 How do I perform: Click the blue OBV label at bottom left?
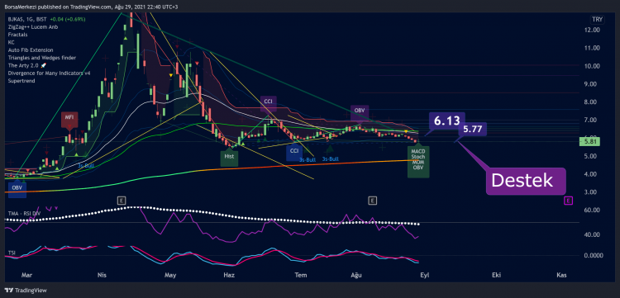(17, 189)
